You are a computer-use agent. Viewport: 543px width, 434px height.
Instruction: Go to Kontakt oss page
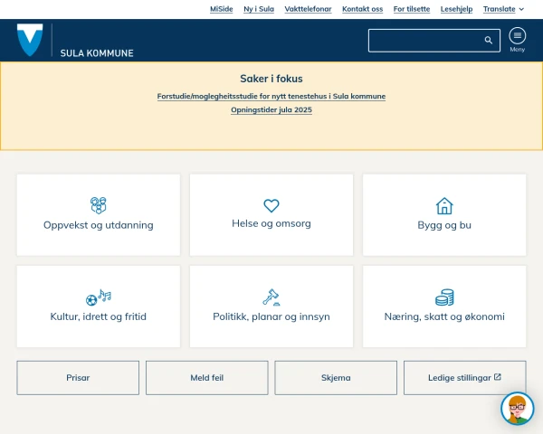362,9
